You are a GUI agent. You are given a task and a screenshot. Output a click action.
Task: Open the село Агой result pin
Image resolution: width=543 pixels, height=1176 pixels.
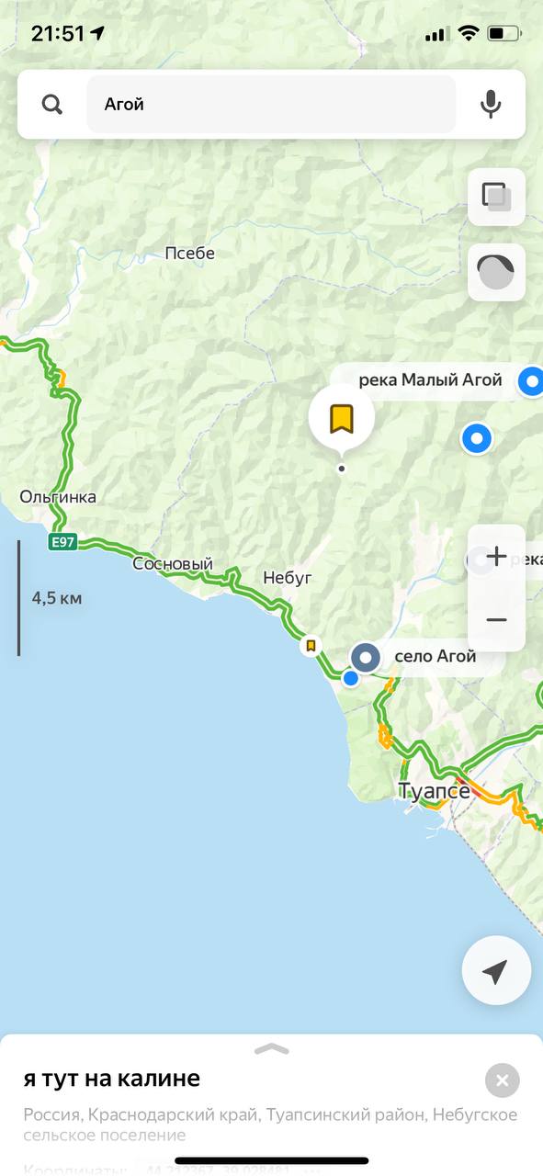(x=367, y=658)
